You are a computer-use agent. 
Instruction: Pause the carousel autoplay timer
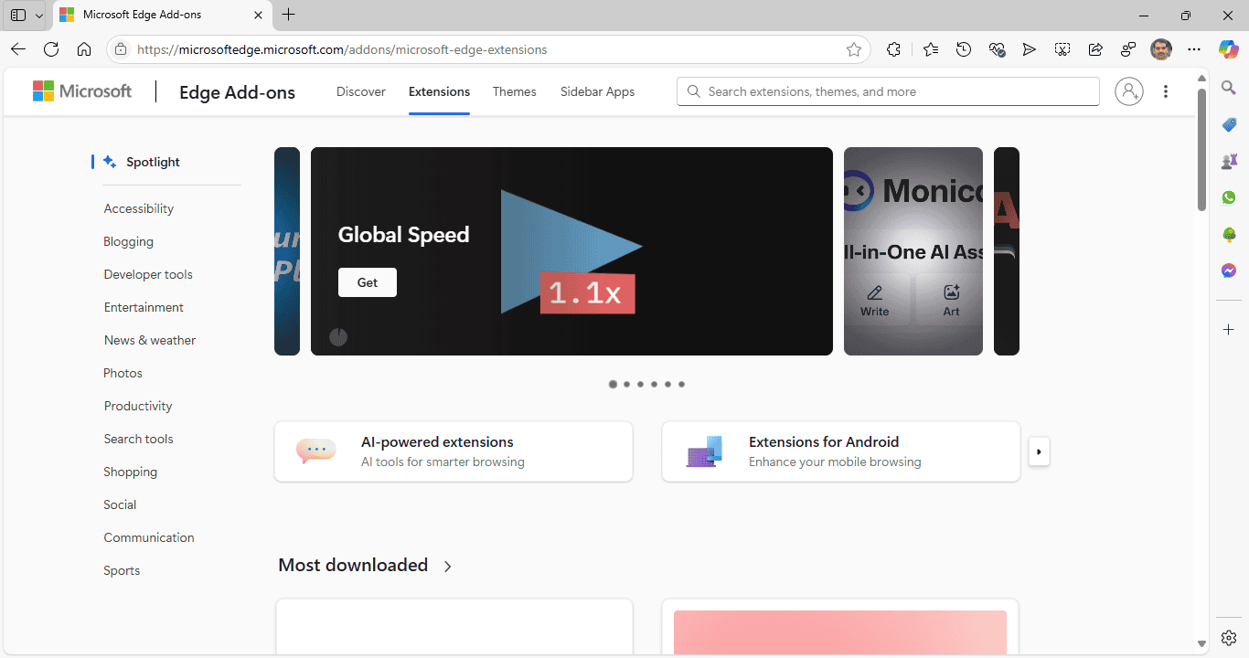pyautogui.click(x=338, y=337)
